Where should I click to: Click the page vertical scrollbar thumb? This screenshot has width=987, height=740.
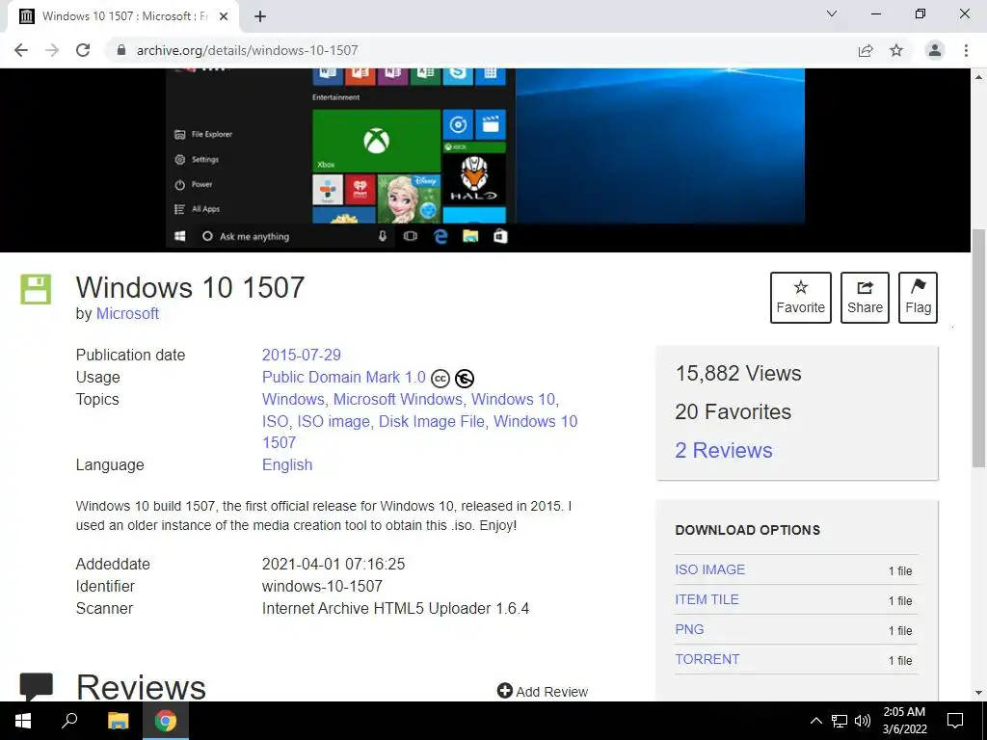[x=978, y=348]
